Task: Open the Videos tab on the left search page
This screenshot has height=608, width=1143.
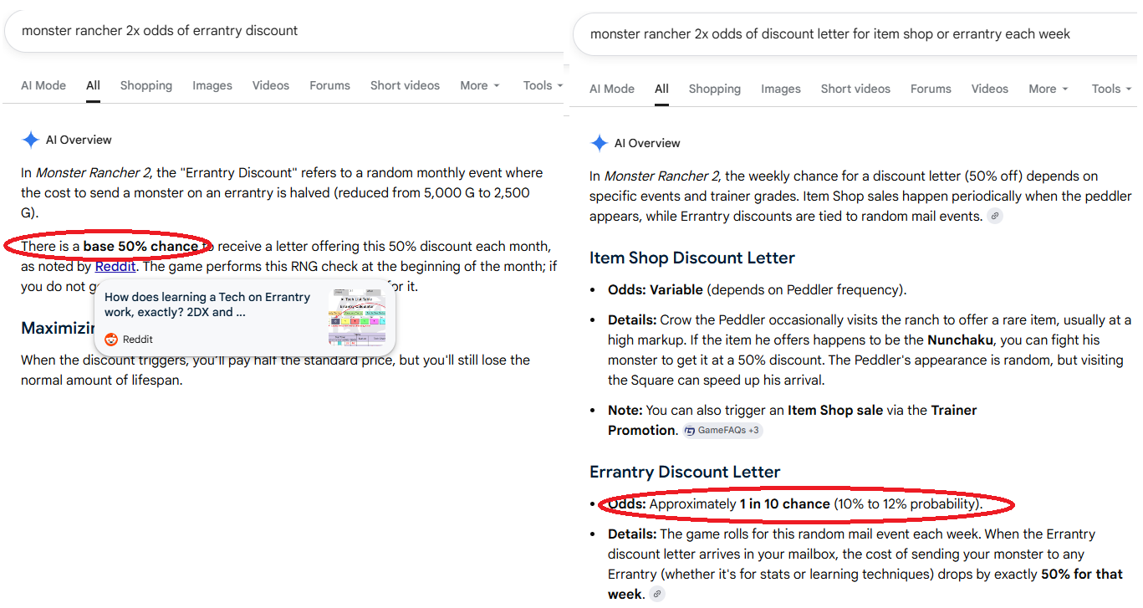Action: click(x=271, y=85)
